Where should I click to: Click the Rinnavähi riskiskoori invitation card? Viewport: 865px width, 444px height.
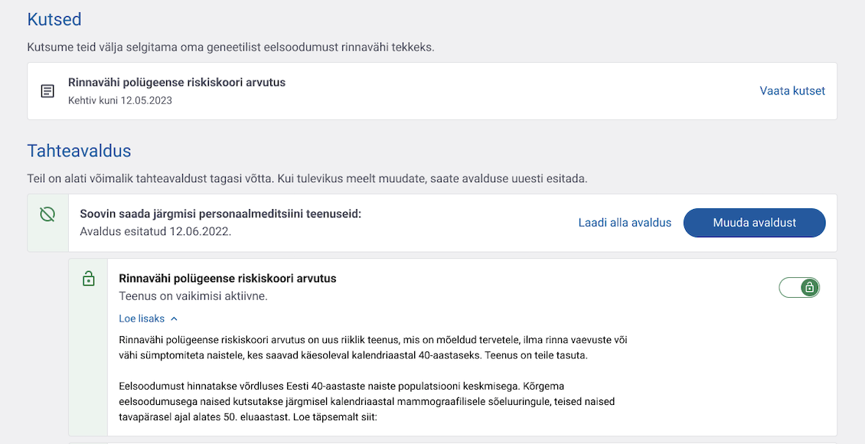pyautogui.click(x=432, y=91)
